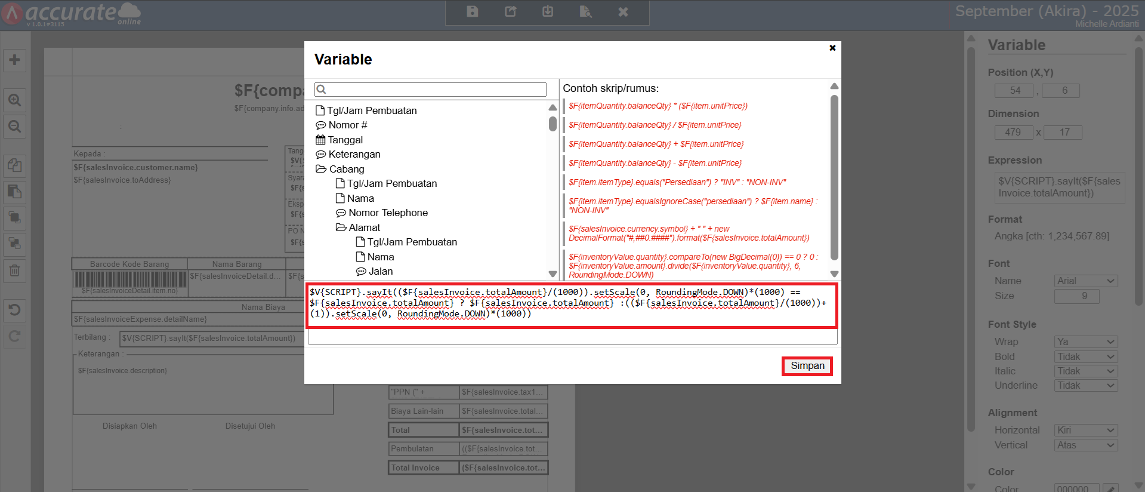This screenshot has height=492, width=1145.
Task: Click the zoom out magnifier icon
Action: click(15, 127)
